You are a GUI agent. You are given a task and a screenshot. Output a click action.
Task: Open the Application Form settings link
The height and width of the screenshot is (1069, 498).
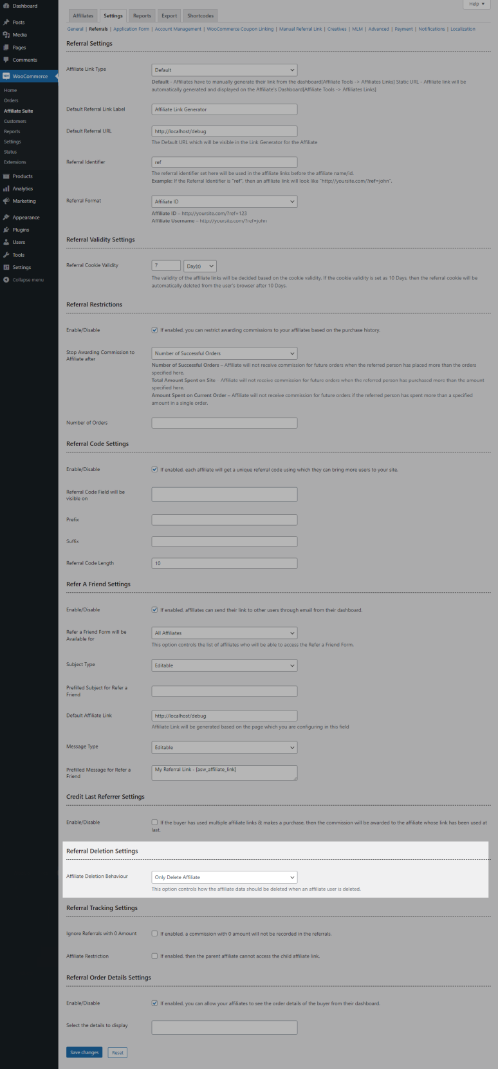click(131, 29)
